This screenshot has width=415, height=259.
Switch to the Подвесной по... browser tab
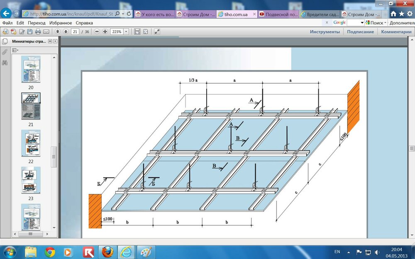pos(278,14)
